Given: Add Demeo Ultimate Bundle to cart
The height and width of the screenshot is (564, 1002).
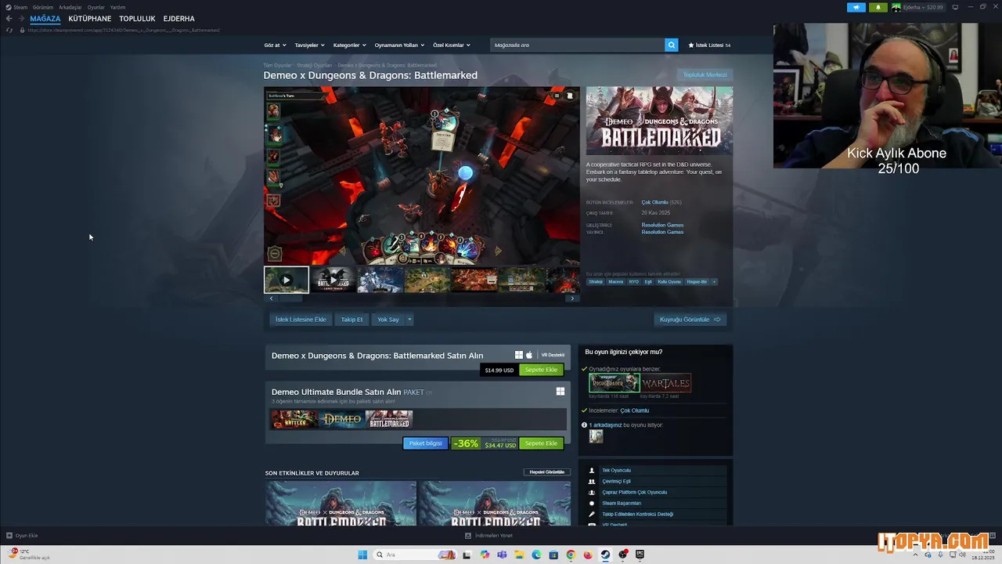Looking at the screenshot, I should coord(541,443).
